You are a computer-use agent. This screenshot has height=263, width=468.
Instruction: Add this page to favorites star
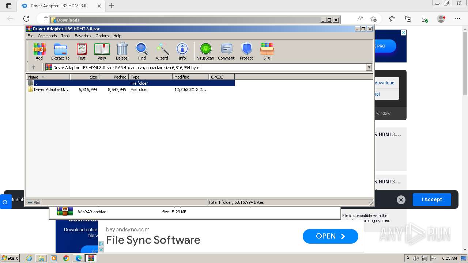[x=373, y=19]
